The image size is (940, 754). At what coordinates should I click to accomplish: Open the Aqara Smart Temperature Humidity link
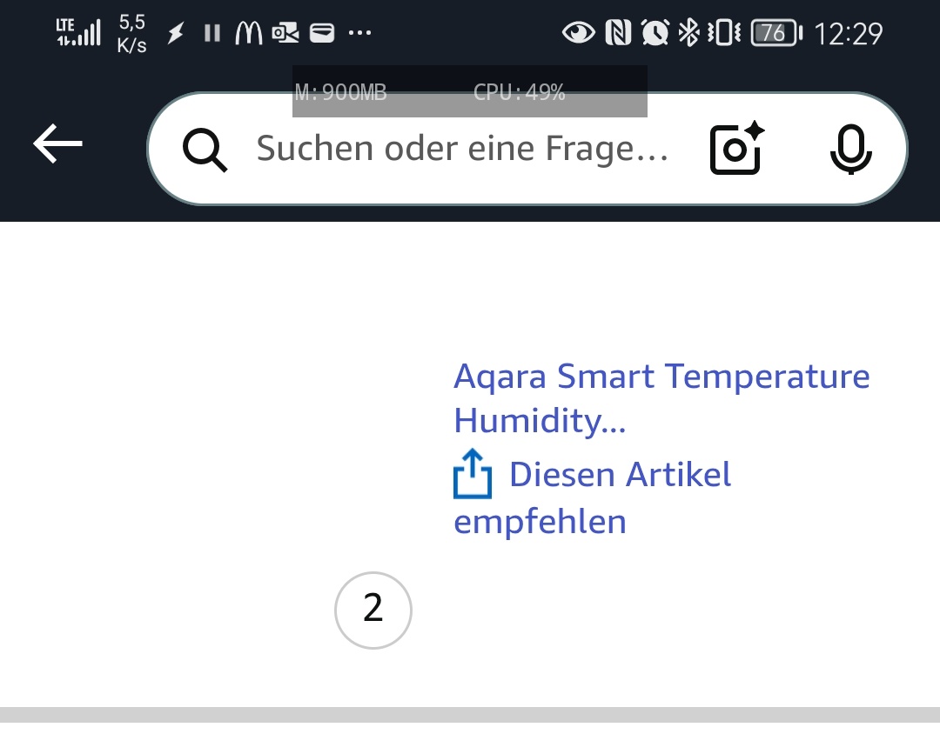[661, 397]
